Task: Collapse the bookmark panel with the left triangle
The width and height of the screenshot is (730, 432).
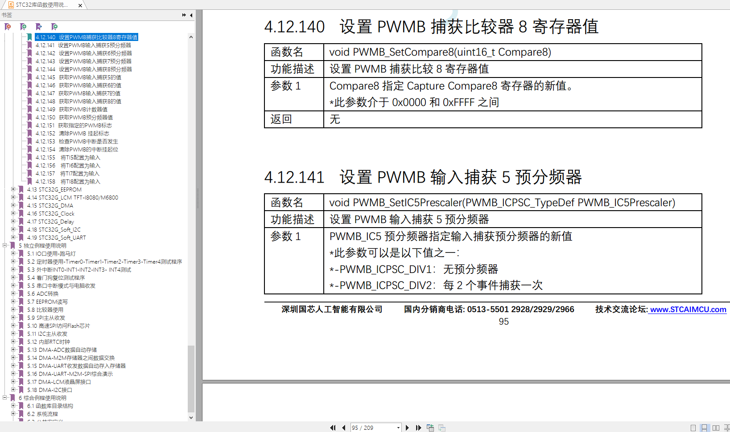Action: (x=191, y=15)
